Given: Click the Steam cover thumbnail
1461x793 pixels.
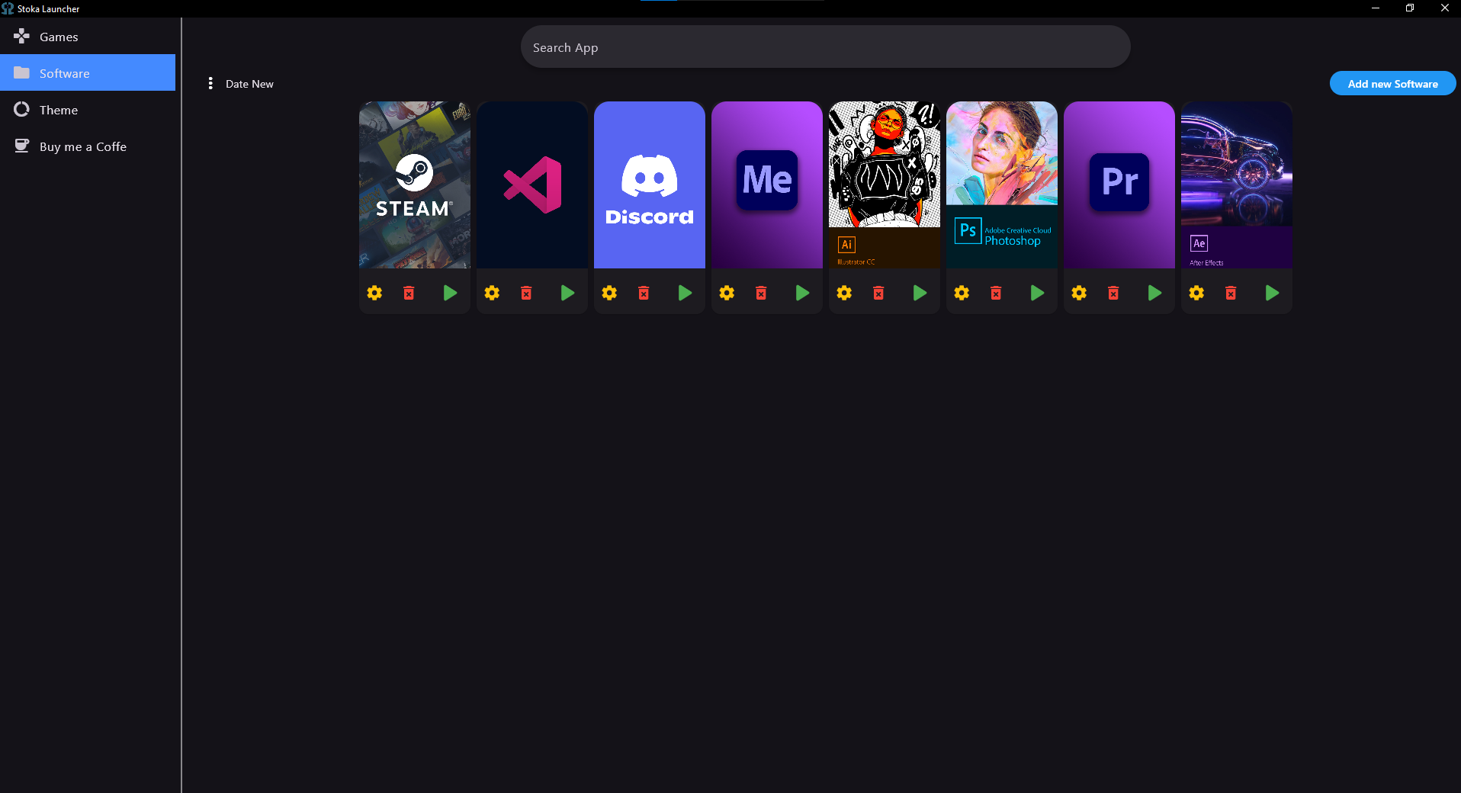Looking at the screenshot, I should [414, 185].
